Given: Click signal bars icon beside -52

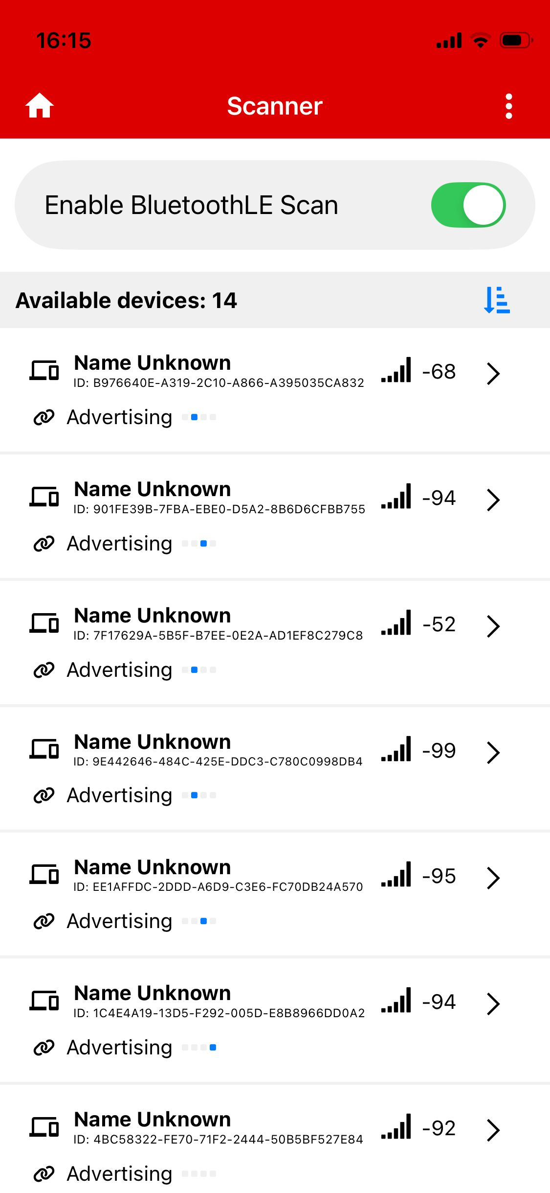Looking at the screenshot, I should pos(396,623).
